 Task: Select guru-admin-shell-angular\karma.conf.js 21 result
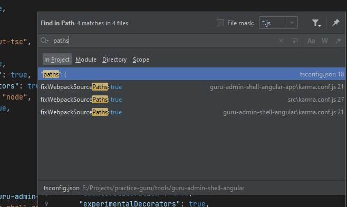pyautogui.click(x=191, y=112)
